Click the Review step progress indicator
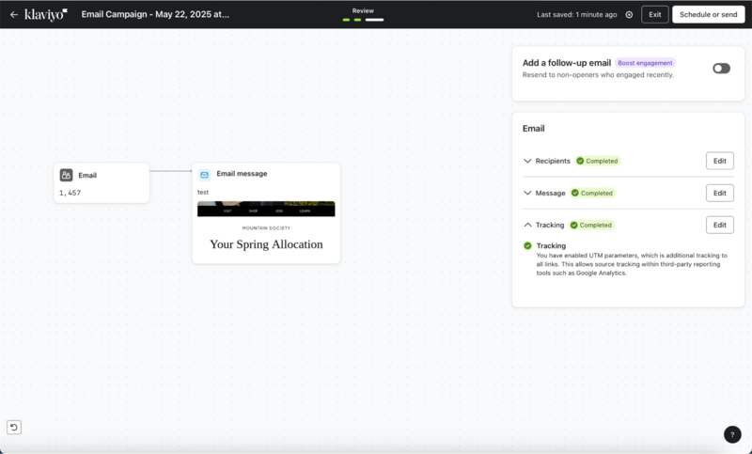The height and width of the screenshot is (454, 752). click(x=363, y=19)
